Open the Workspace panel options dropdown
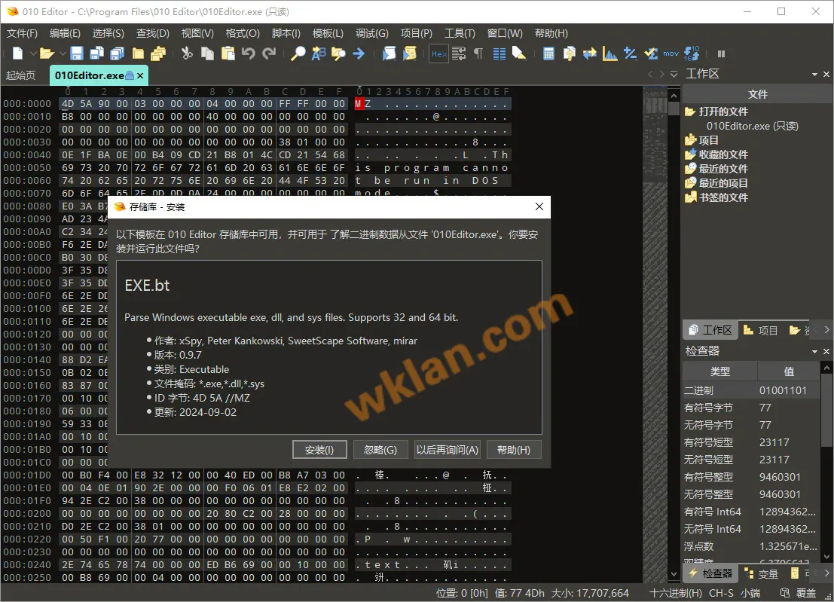834x602 pixels. point(814,75)
